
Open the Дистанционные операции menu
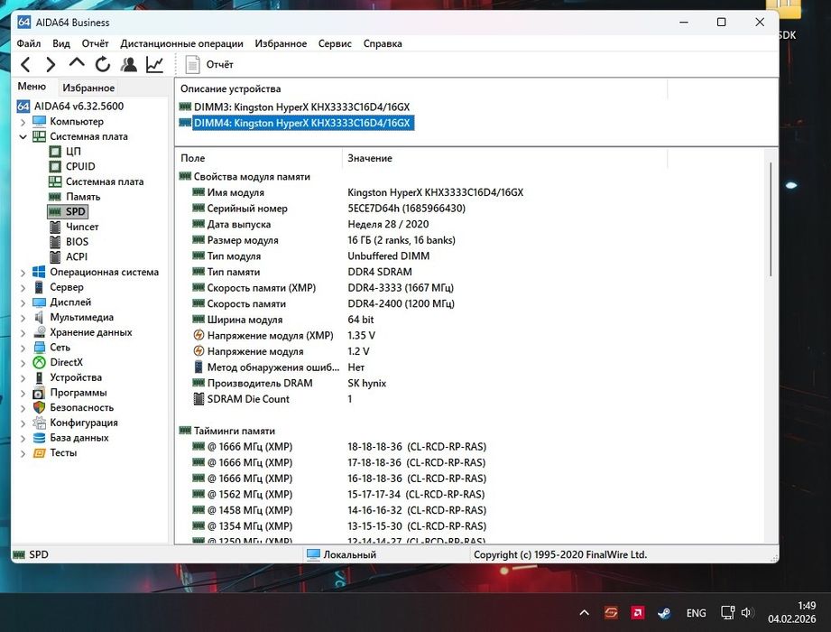pyautogui.click(x=181, y=43)
